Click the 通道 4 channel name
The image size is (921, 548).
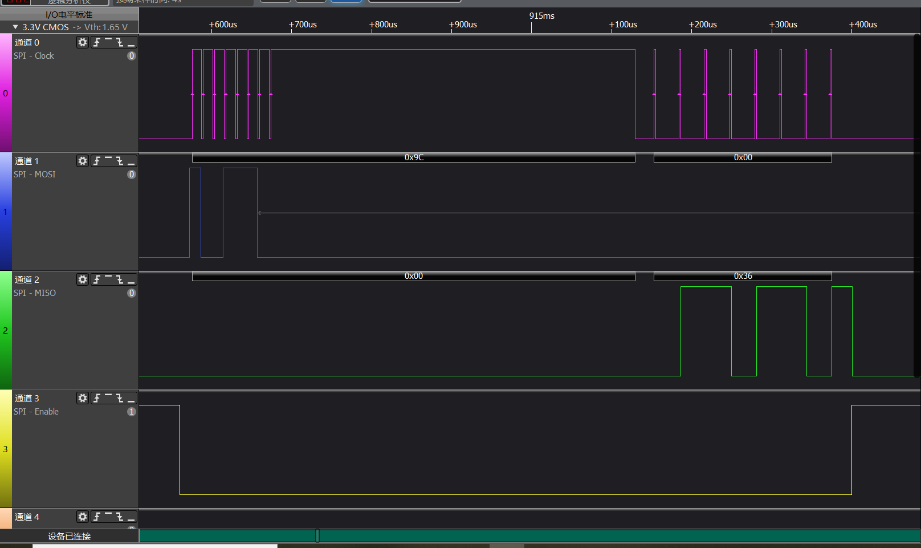pyautogui.click(x=27, y=517)
